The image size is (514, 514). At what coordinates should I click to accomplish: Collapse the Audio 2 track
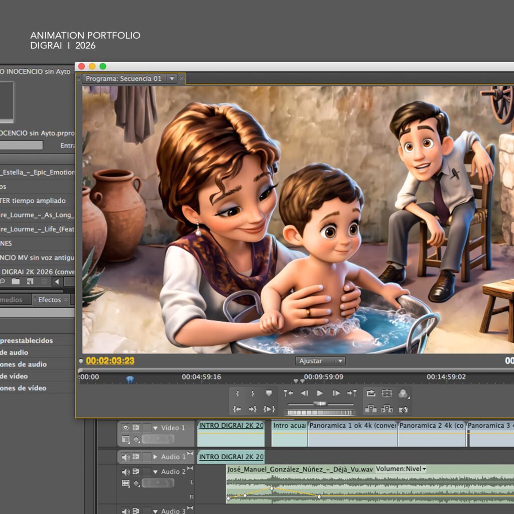(156, 472)
